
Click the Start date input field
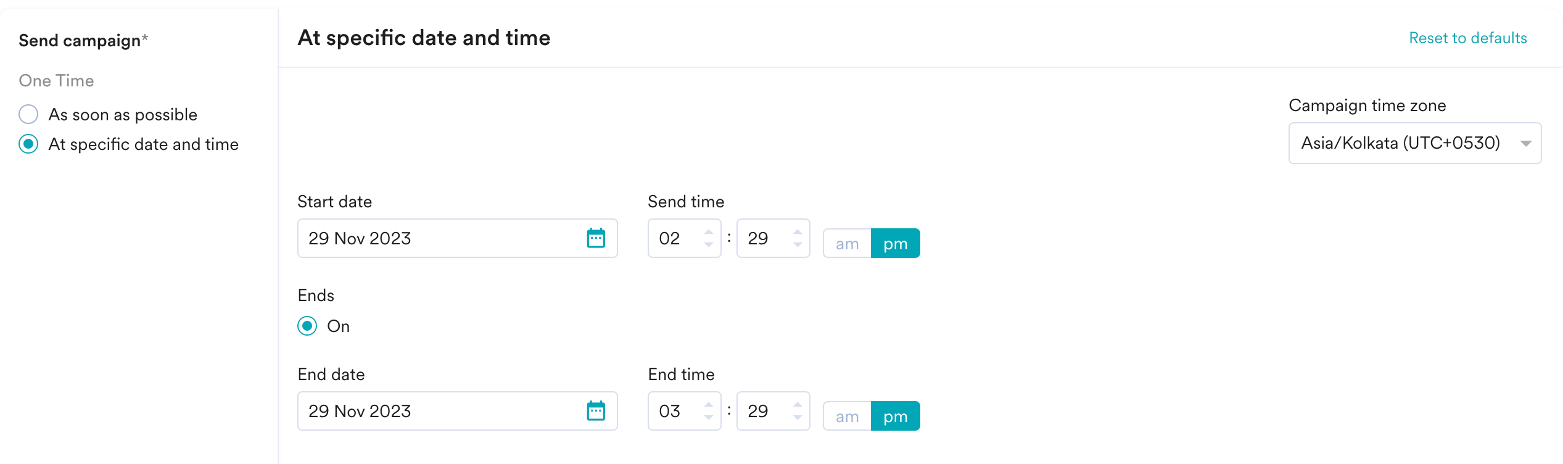pyautogui.click(x=438, y=238)
